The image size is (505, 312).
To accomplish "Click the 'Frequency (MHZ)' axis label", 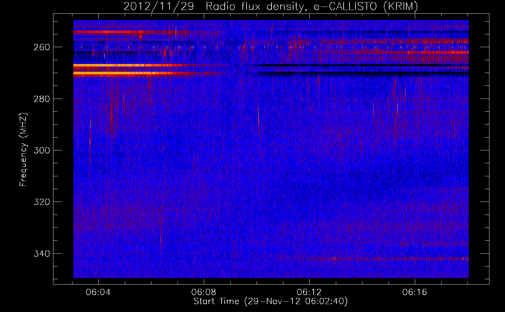I will 23,150.
